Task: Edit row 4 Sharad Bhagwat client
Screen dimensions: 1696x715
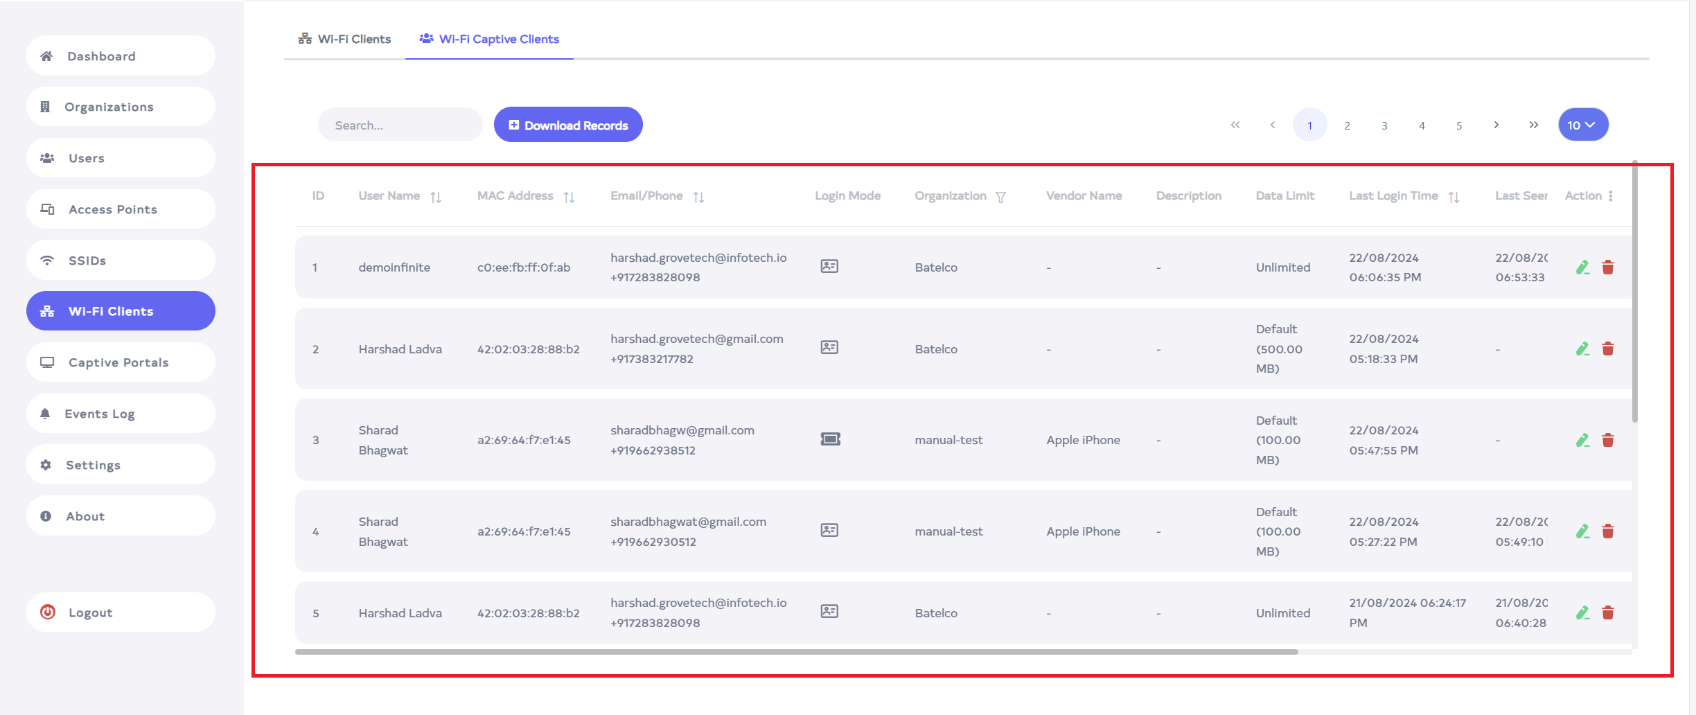Action: [1582, 531]
